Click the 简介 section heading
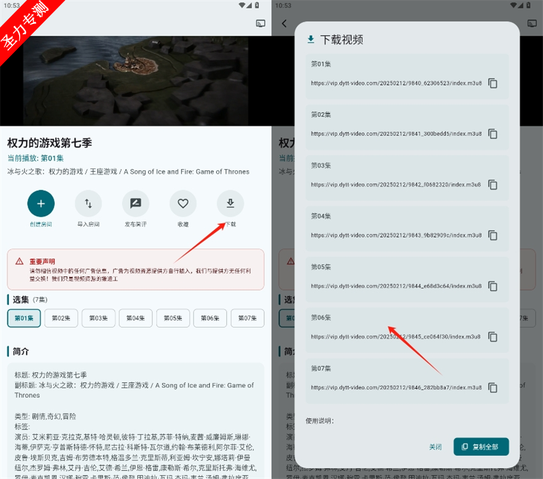543x479 pixels. tap(21, 352)
